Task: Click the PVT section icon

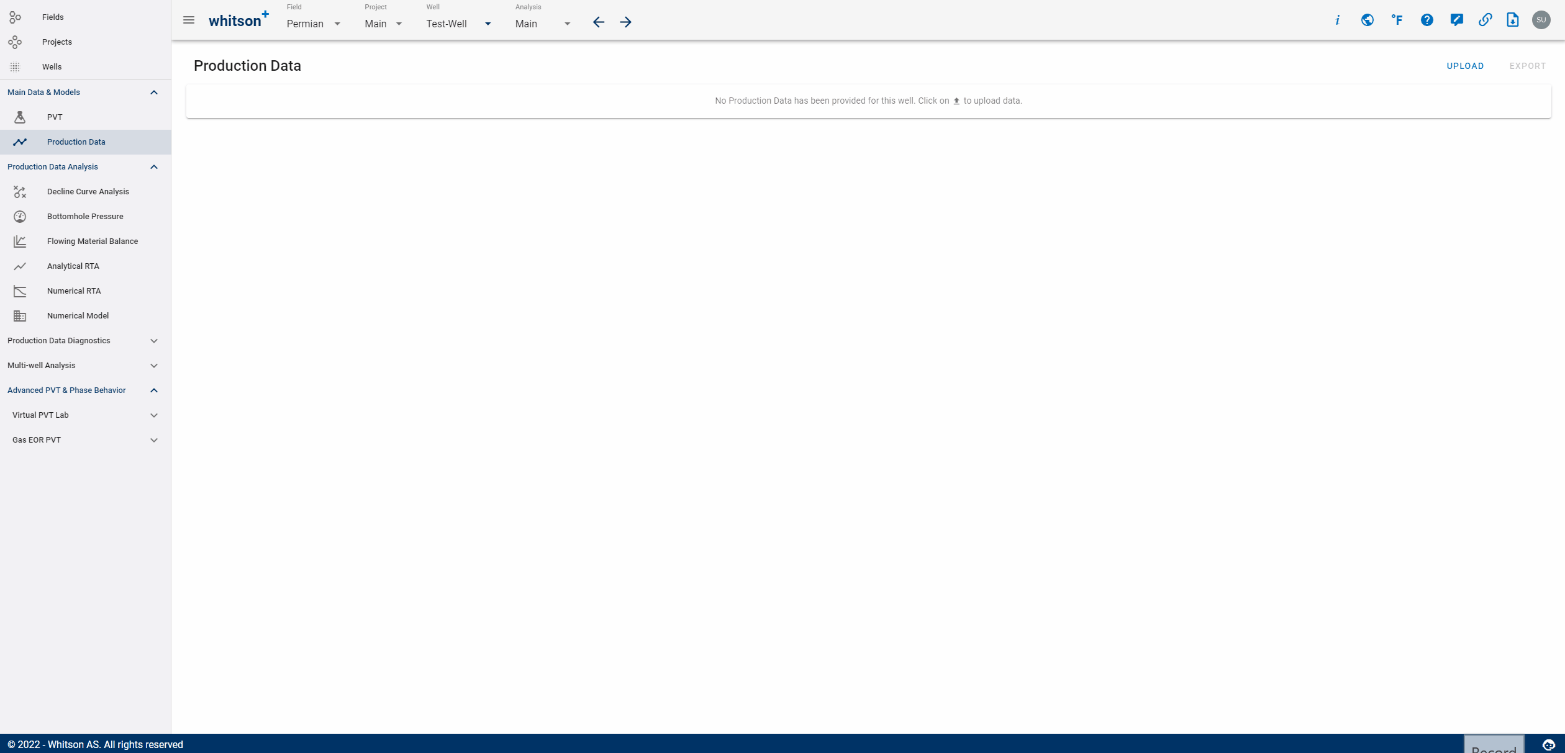Action: pos(19,117)
